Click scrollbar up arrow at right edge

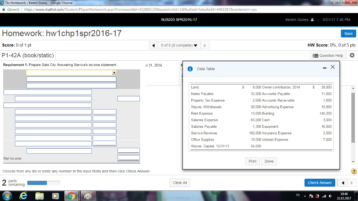(x=353, y=88)
